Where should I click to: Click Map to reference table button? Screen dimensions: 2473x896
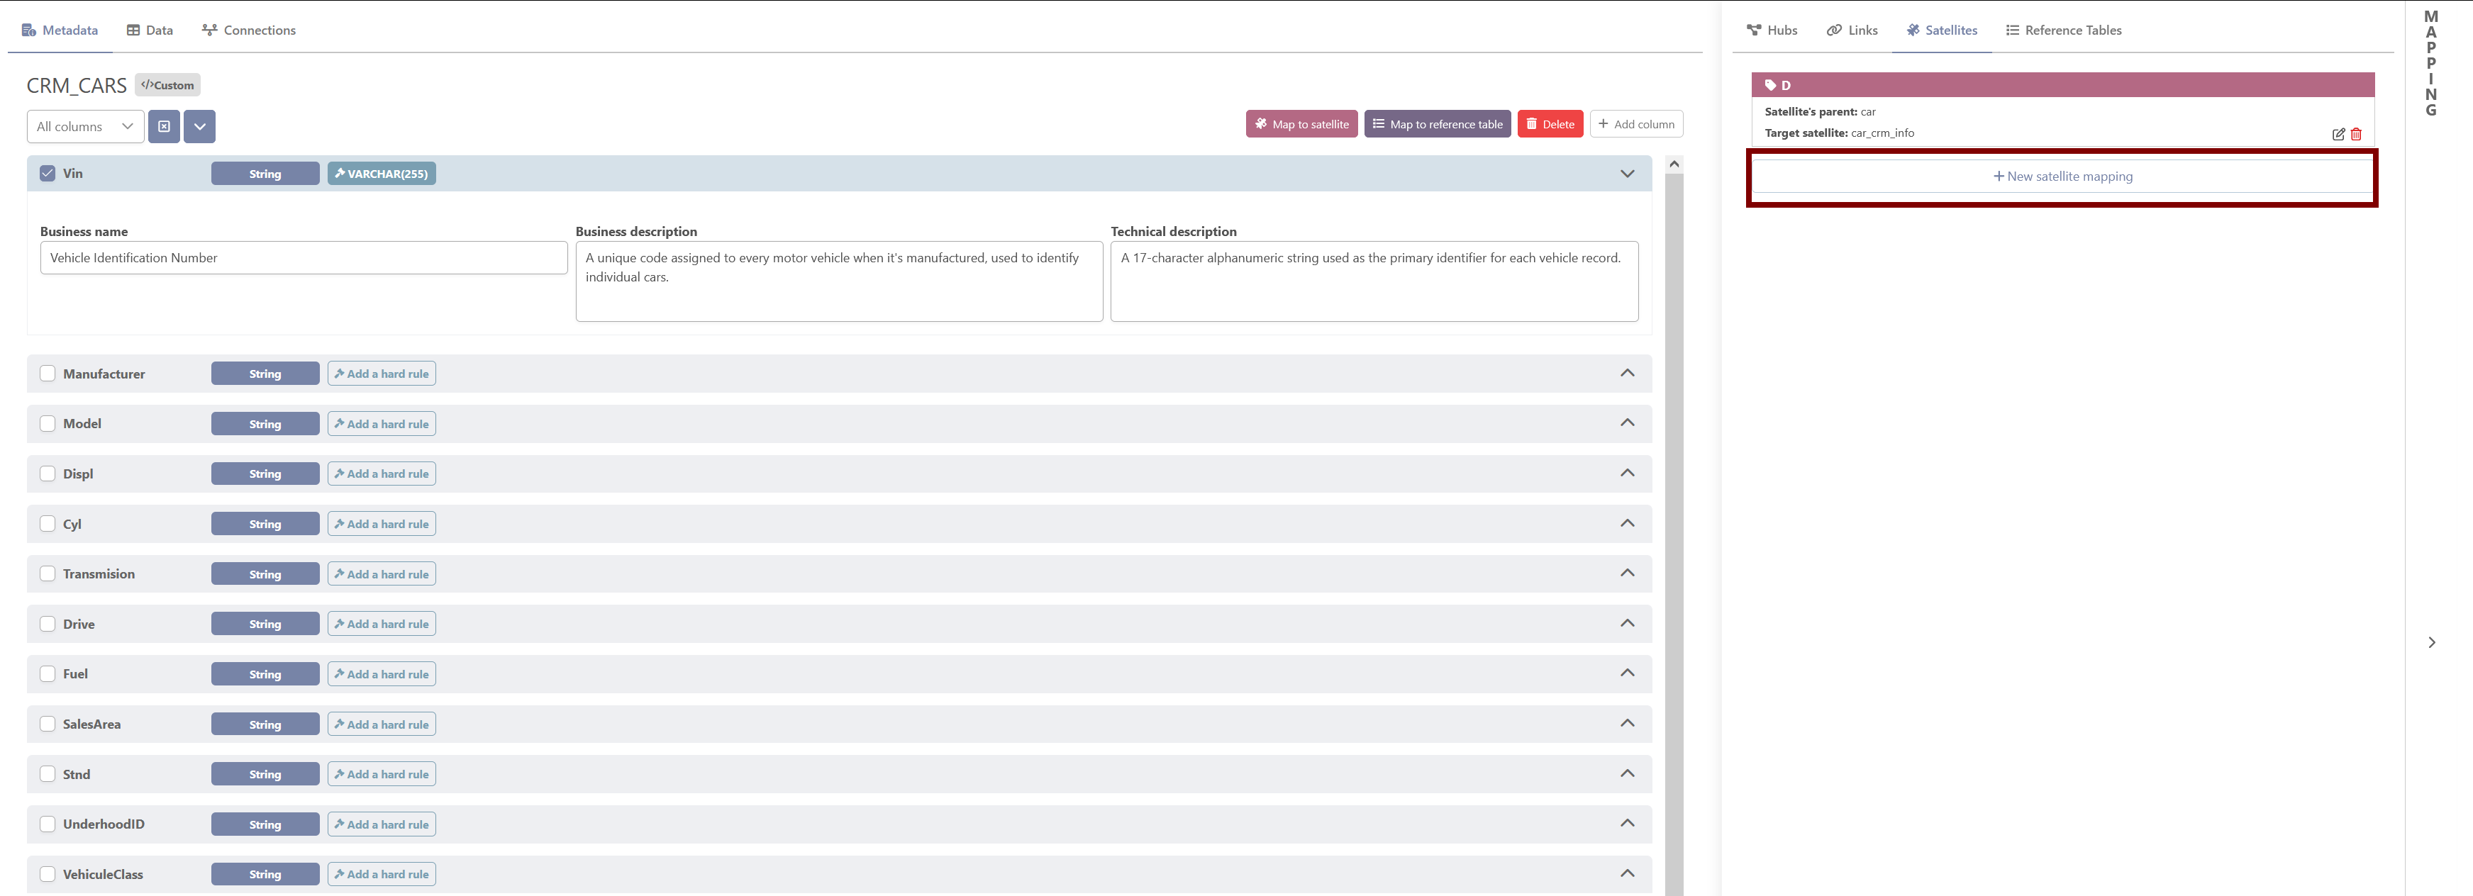[x=1437, y=124]
